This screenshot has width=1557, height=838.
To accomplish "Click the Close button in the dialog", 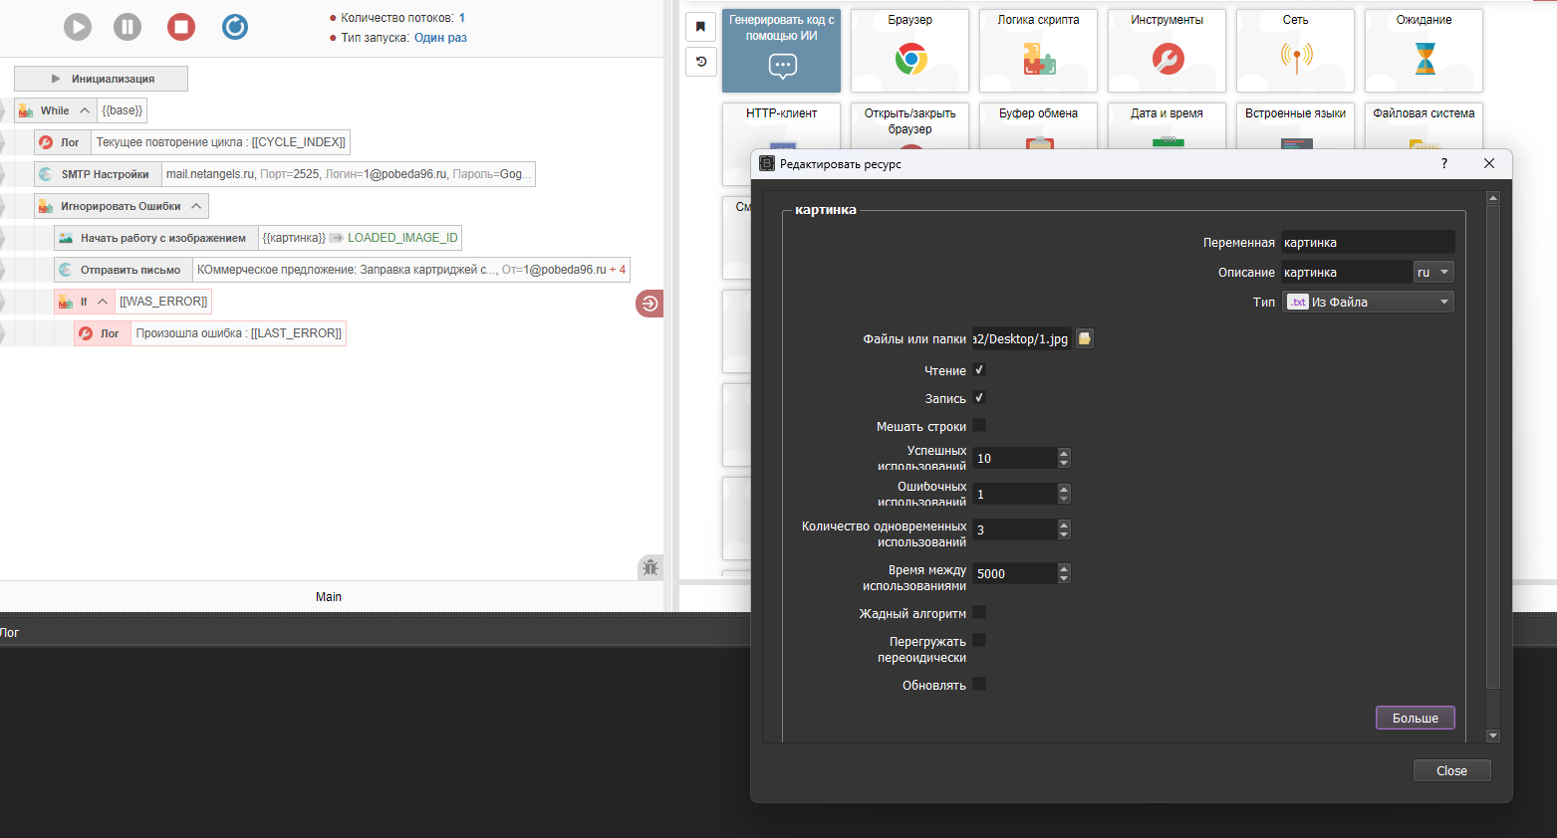I will (x=1451, y=770).
